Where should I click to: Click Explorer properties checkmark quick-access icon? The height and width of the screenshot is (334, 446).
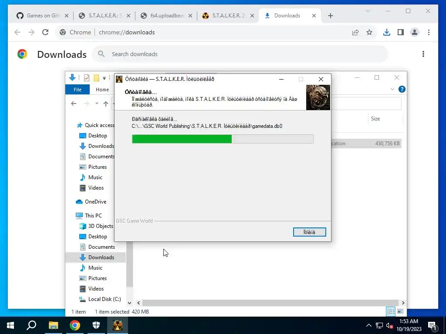pyautogui.click(x=87, y=77)
